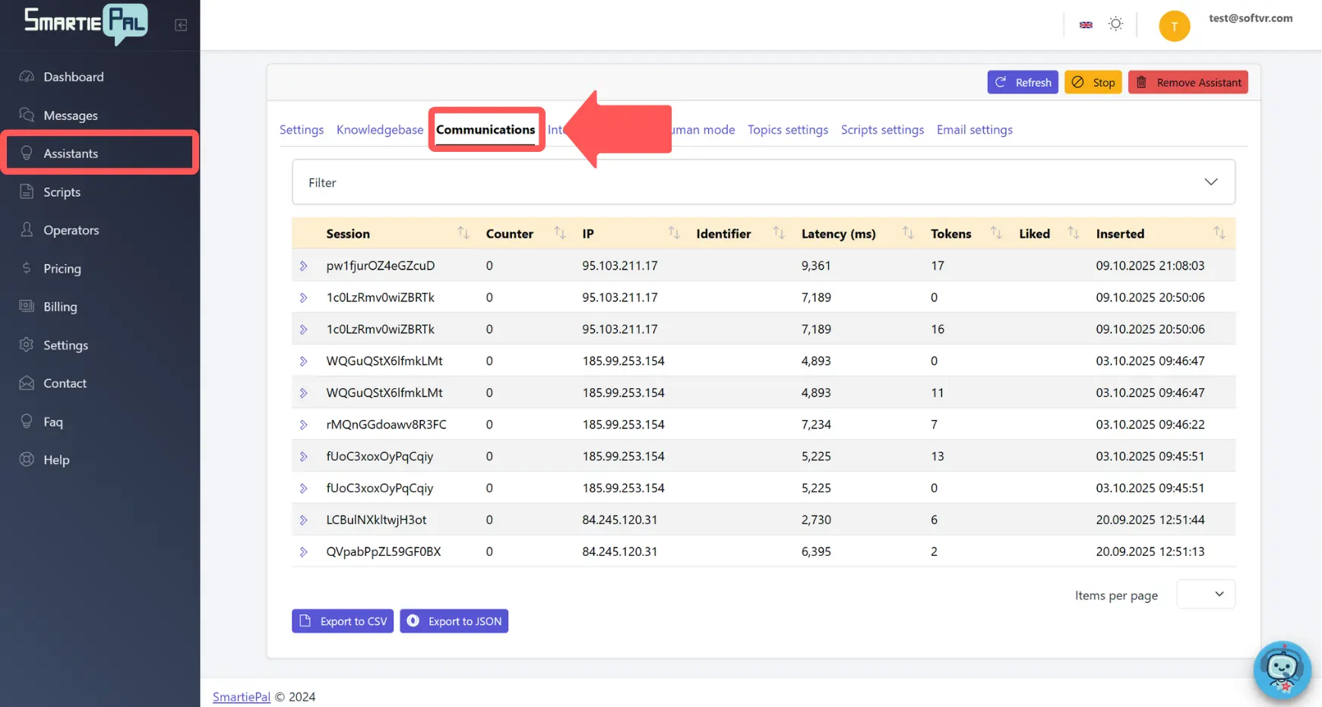Expand details of session pw1fjurOZ4eGZcuD
This screenshot has width=1322, height=707.
304,265
